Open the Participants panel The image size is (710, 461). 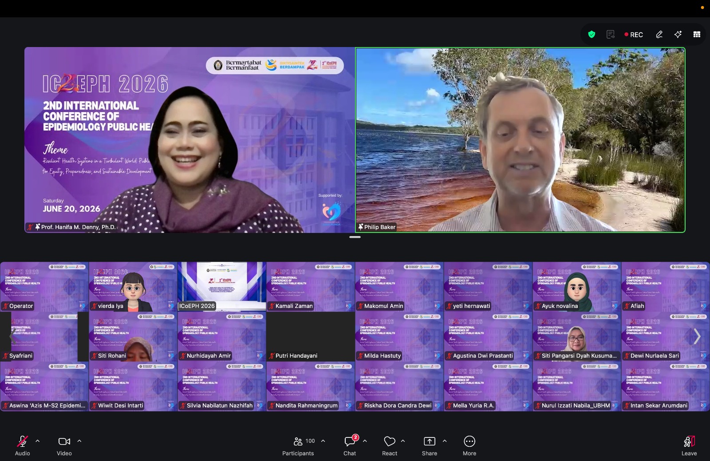point(298,445)
